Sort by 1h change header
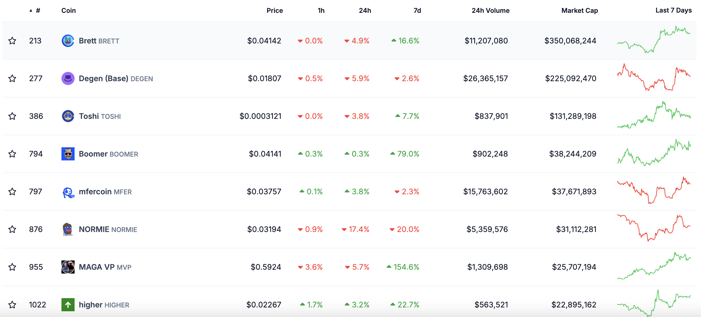The height and width of the screenshot is (317, 701). (x=321, y=11)
